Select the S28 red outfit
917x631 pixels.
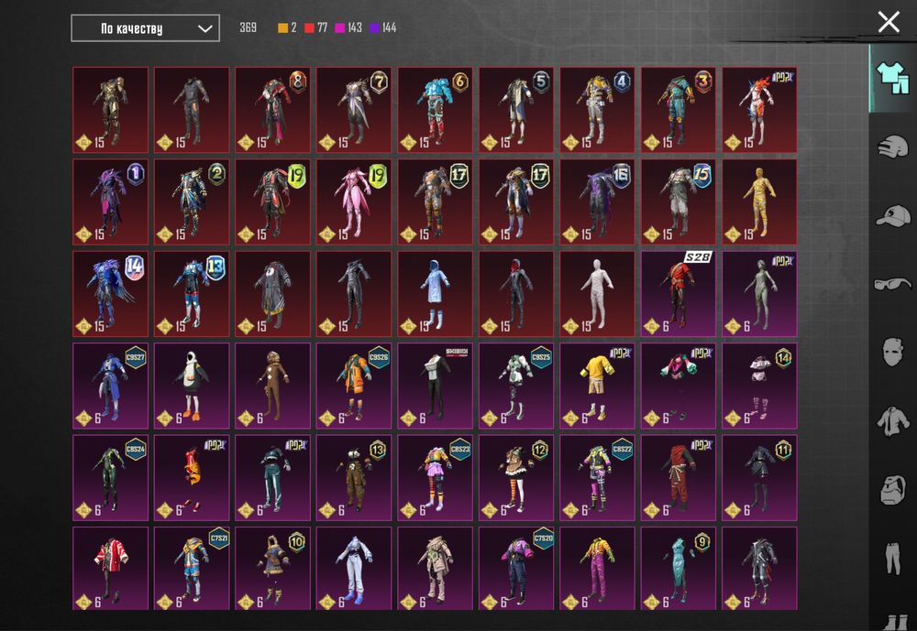click(679, 294)
